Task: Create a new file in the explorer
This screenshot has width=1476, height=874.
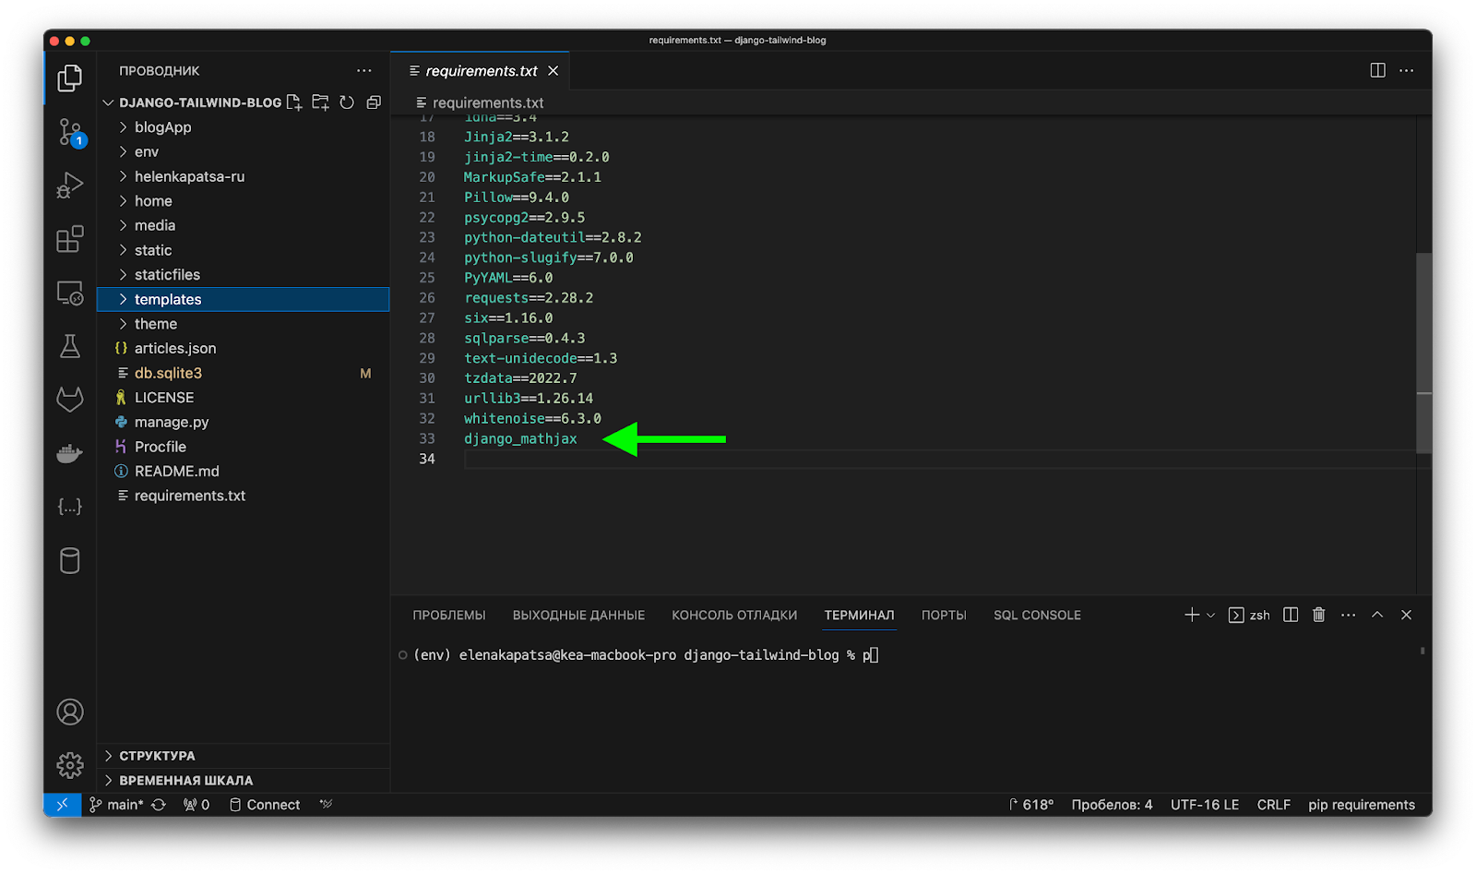Action: point(294,102)
